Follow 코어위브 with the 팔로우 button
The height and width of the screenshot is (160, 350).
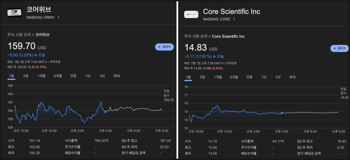tap(164, 47)
